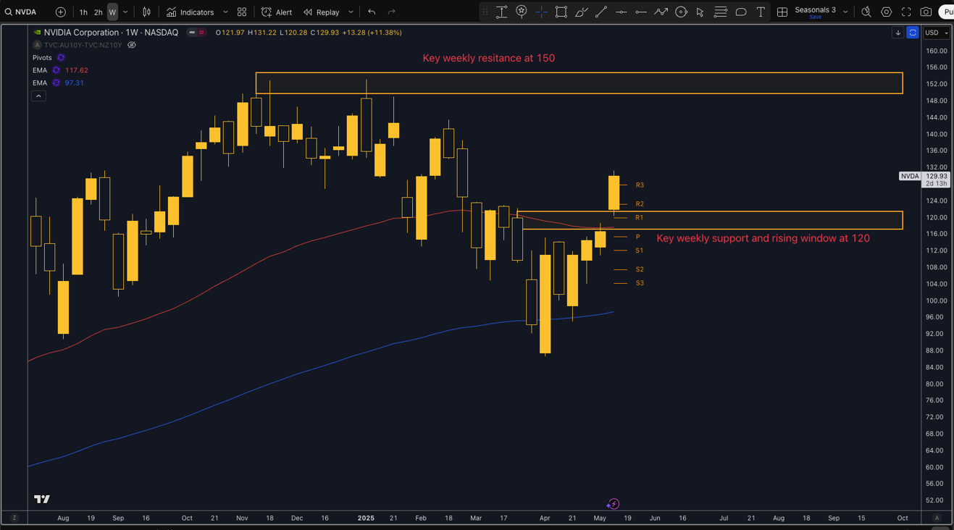This screenshot has width=954, height=530.
Task: Expand the Replay options dropdown arrow
Action: pos(351,12)
